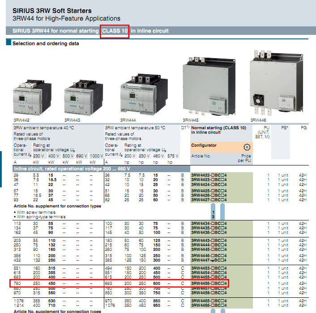Open the Configurator gear icon
Viewport: 316px width, 313px height.
(x=247, y=147)
